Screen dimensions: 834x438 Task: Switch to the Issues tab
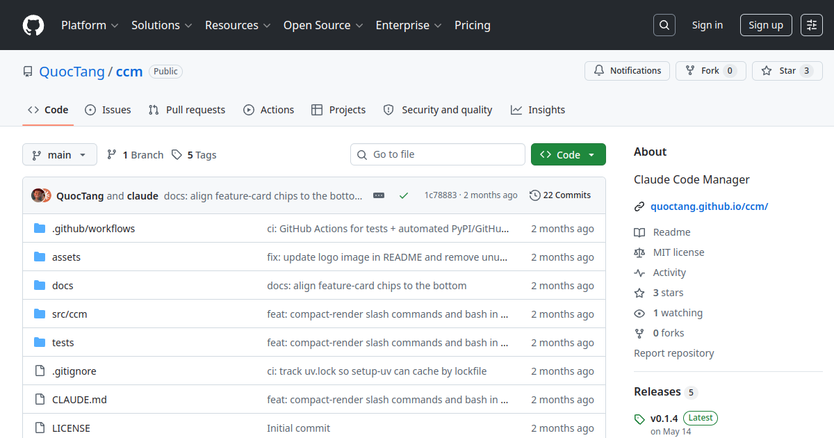click(x=108, y=110)
